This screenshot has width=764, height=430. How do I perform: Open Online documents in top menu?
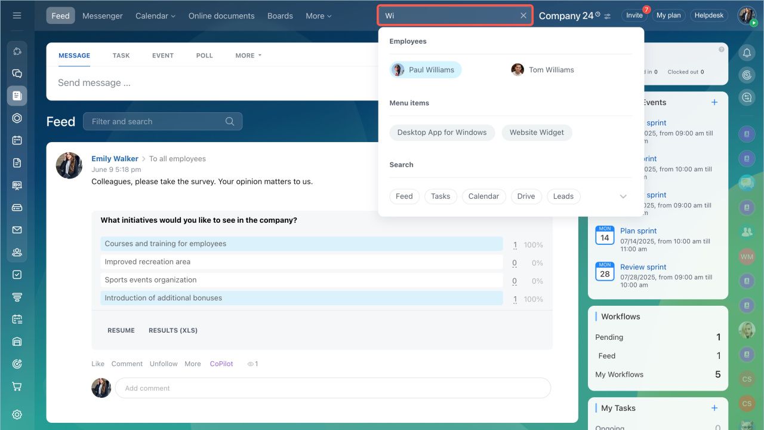pyautogui.click(x=221, y=16)
